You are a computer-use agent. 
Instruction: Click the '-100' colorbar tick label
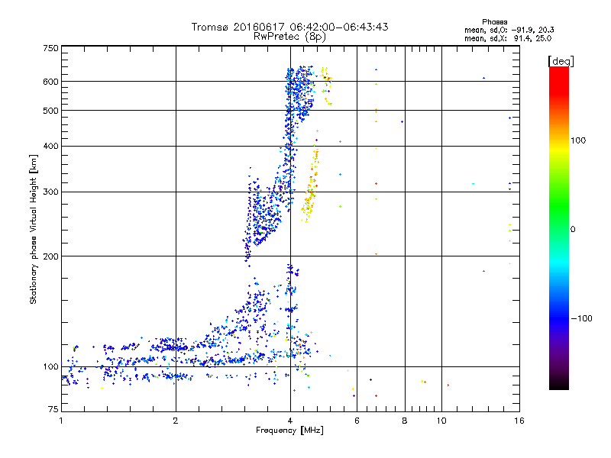(581, 318)
